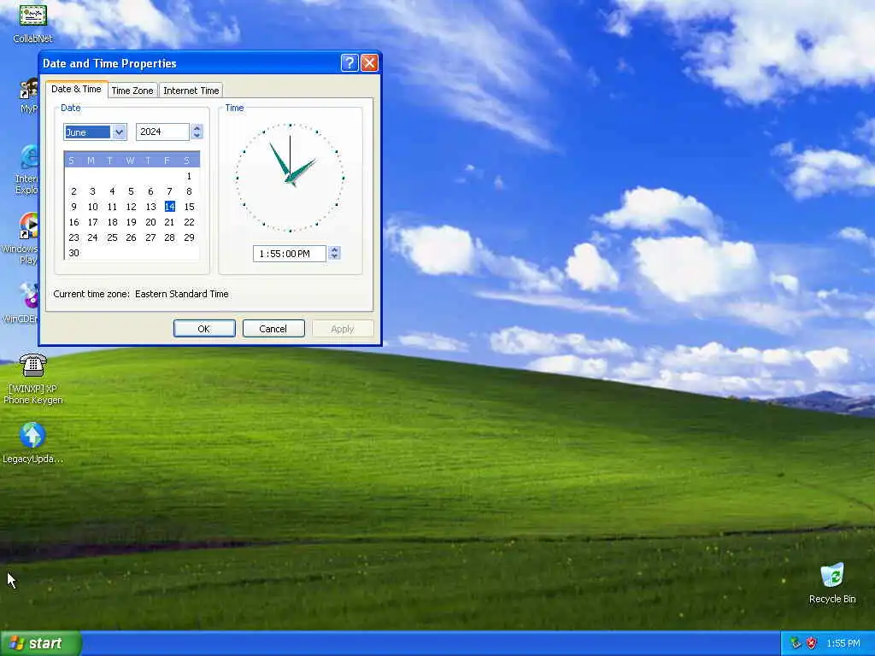
Task: Select June 12 in the calendar
Action: [x=131, y=207]
